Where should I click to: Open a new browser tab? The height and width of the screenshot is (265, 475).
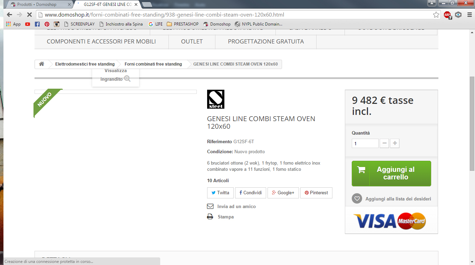point(147,4)
